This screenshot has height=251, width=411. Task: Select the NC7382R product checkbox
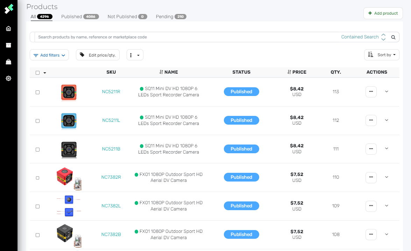coord(38,178)
